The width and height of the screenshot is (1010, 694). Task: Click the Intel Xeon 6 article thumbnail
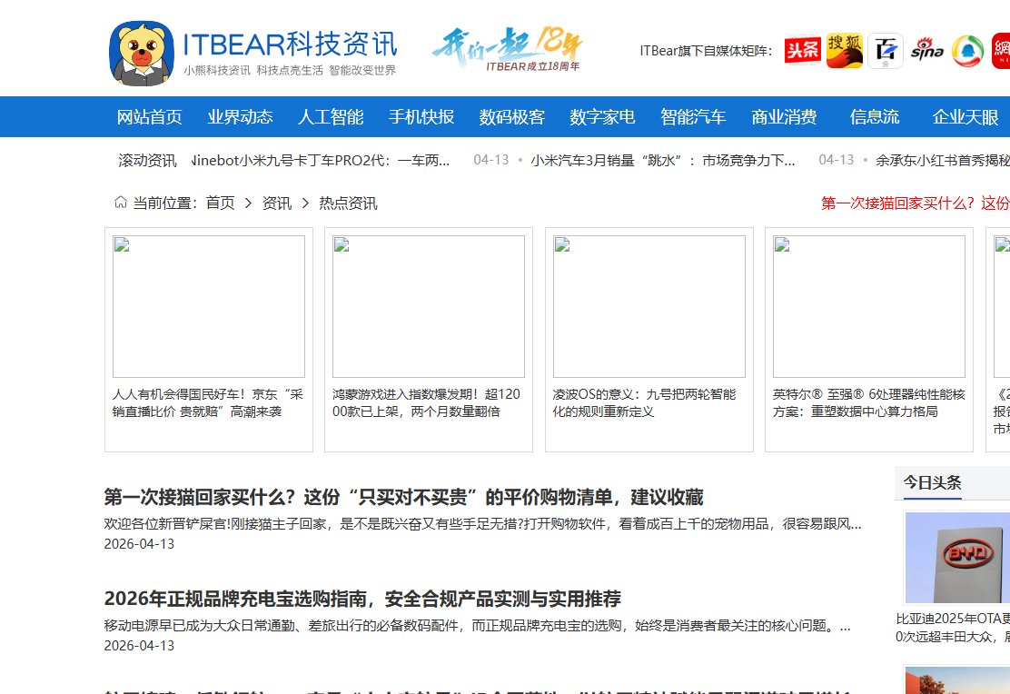868,306
